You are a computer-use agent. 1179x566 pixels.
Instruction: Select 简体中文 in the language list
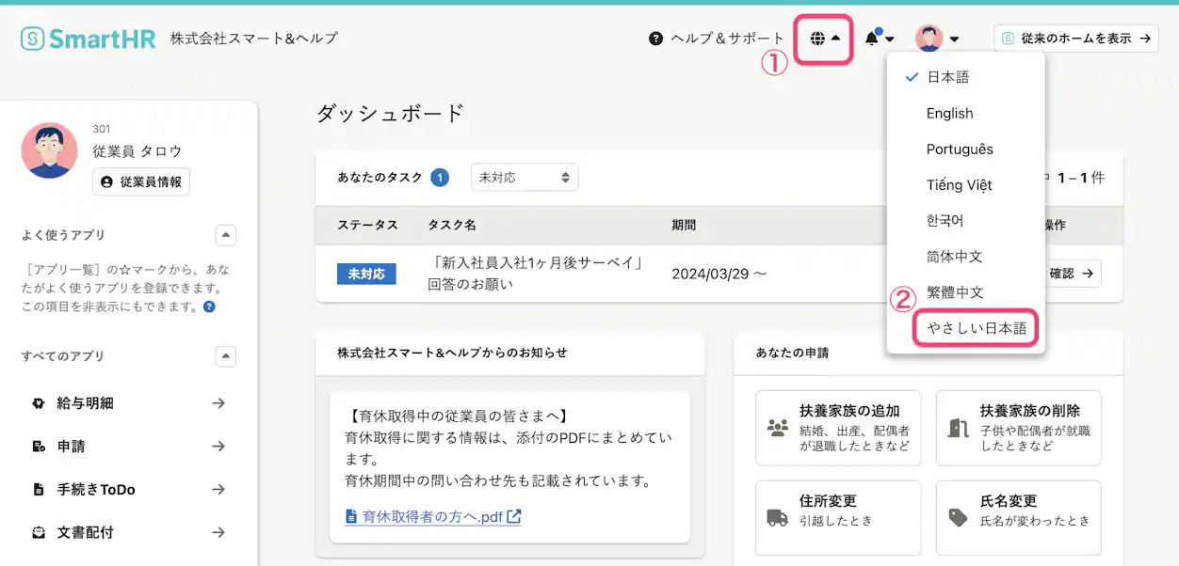point(954,256)
